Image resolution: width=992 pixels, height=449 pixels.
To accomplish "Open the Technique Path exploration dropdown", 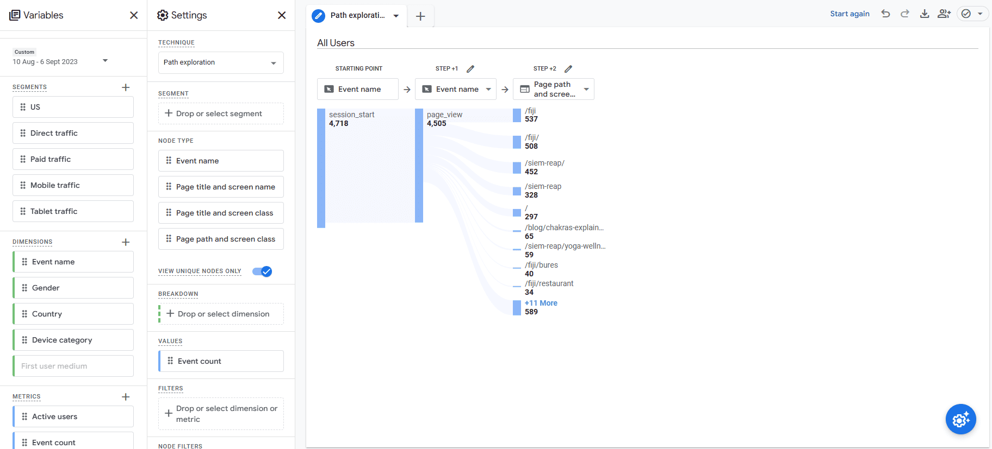I will [221, 63].
